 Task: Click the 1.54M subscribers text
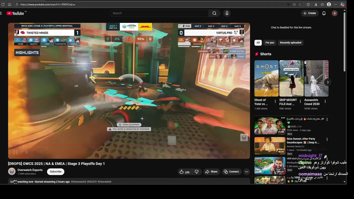pyautogui.click(x=27, y=174)
